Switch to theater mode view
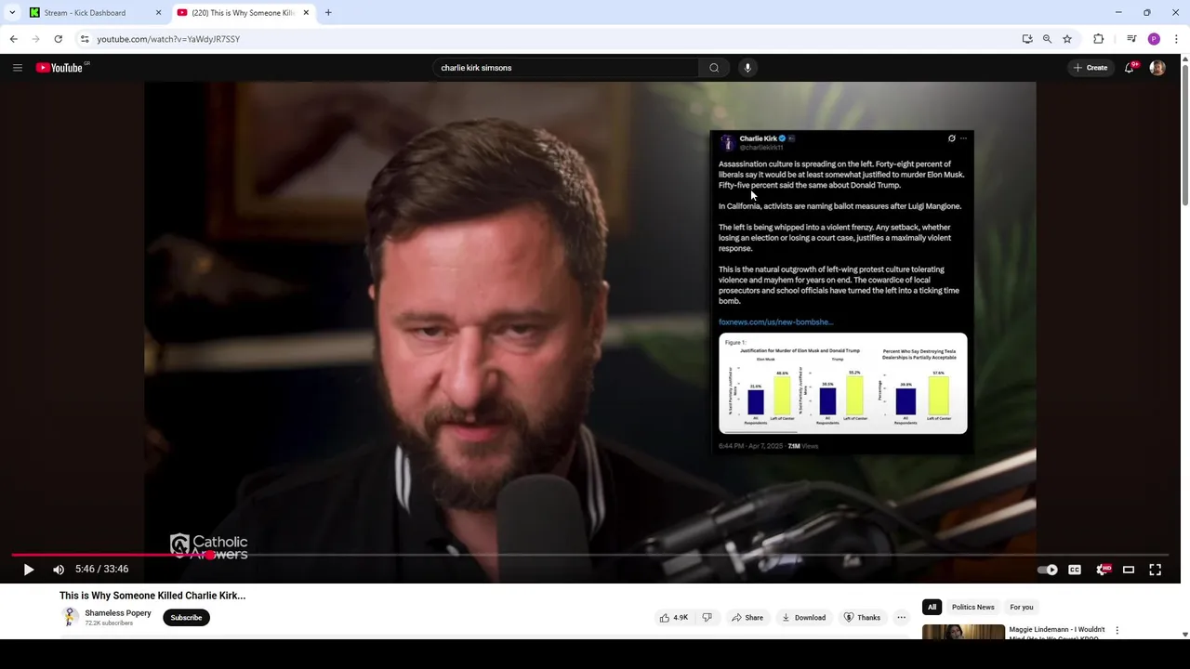The height and width of the screenshot is (669, 1190). [1129, 570]
